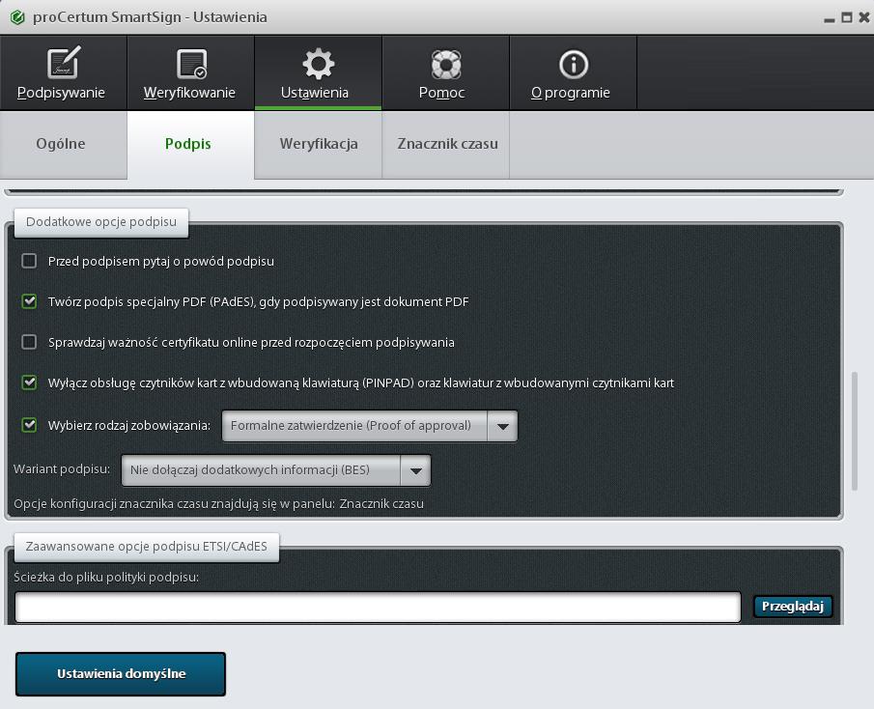Switch to the Ogólne tab
This screenshot has width=874, height=709.
tap(63, 144)
